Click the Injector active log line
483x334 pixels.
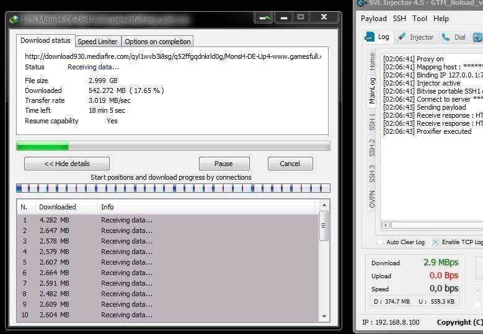pyautogui.click(x=422, y=83)
